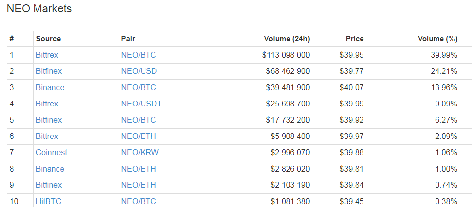Open Bitfinex source in row 5

[49, 120]
